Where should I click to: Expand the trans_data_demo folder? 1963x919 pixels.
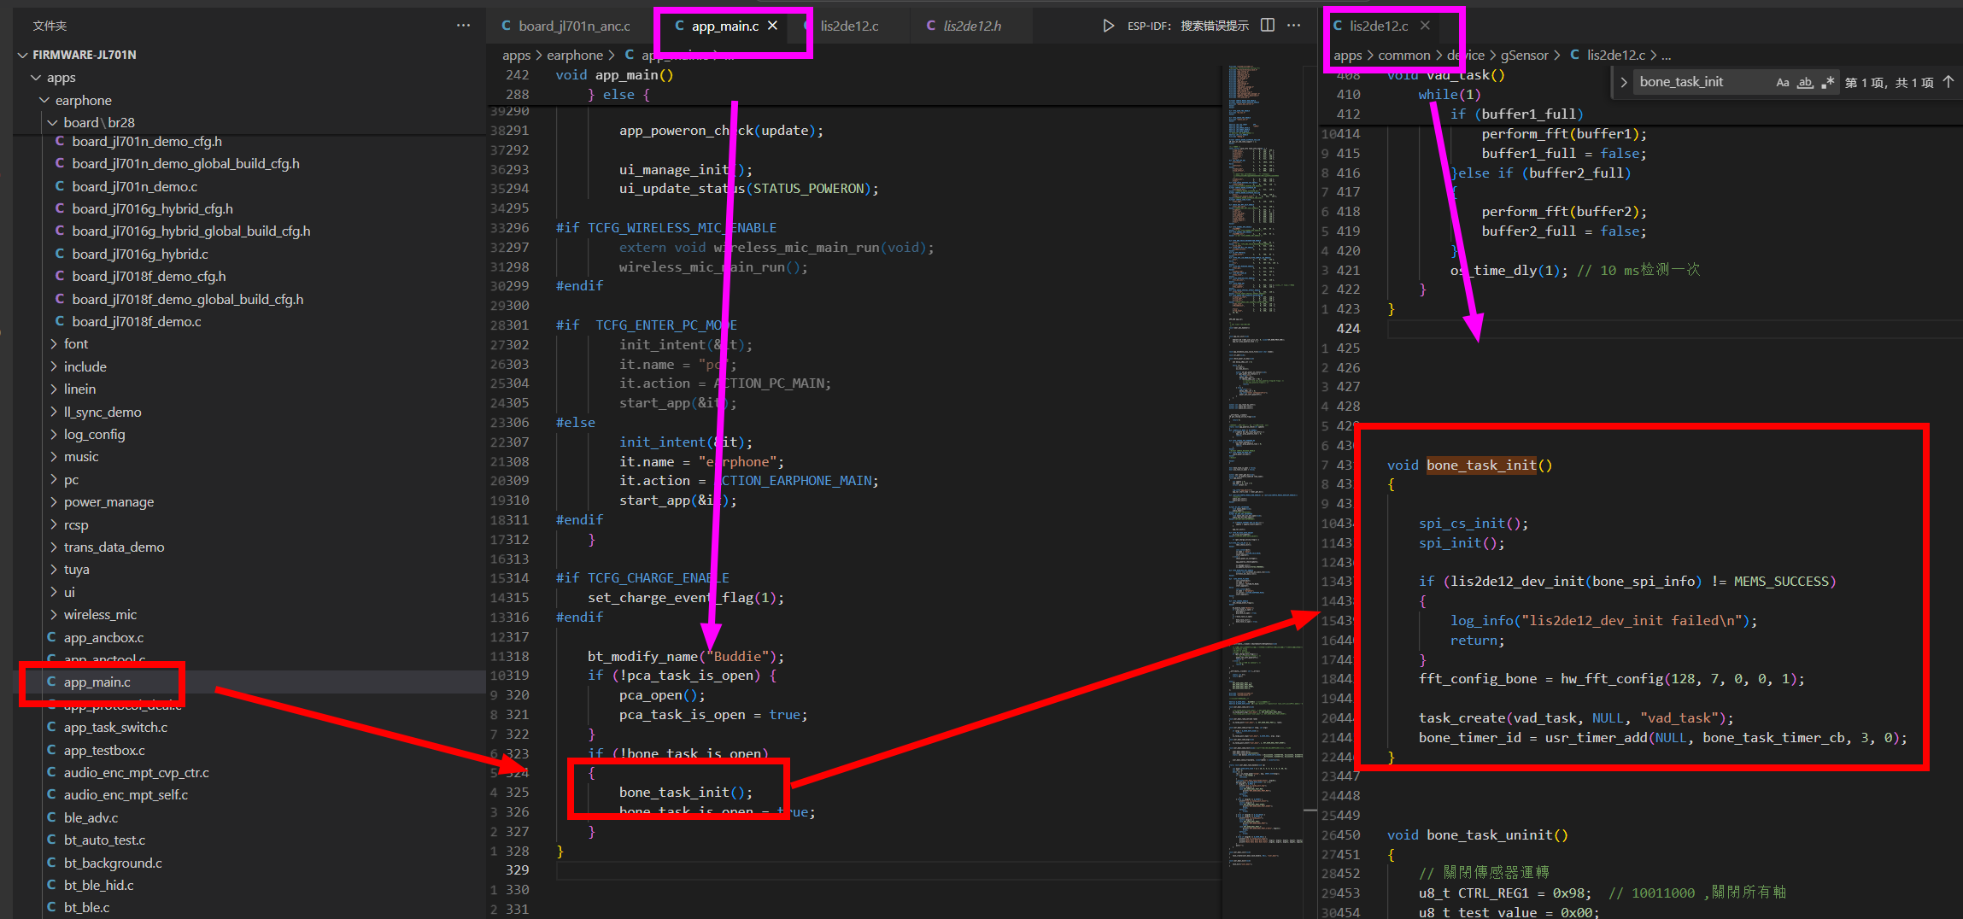coord(114,547)
